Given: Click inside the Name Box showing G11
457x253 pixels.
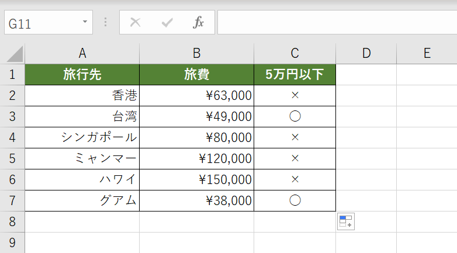Looking at the screenshot, I should [x=41, y=23].
